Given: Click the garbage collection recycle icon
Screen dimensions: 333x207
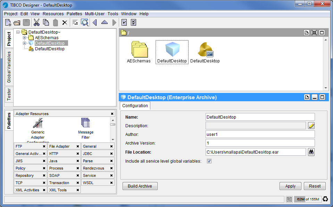Looking at the screenshot, I should pyautogui.click(x=325, y=199).
